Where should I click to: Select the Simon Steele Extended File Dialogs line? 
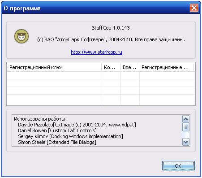point(57,142)
